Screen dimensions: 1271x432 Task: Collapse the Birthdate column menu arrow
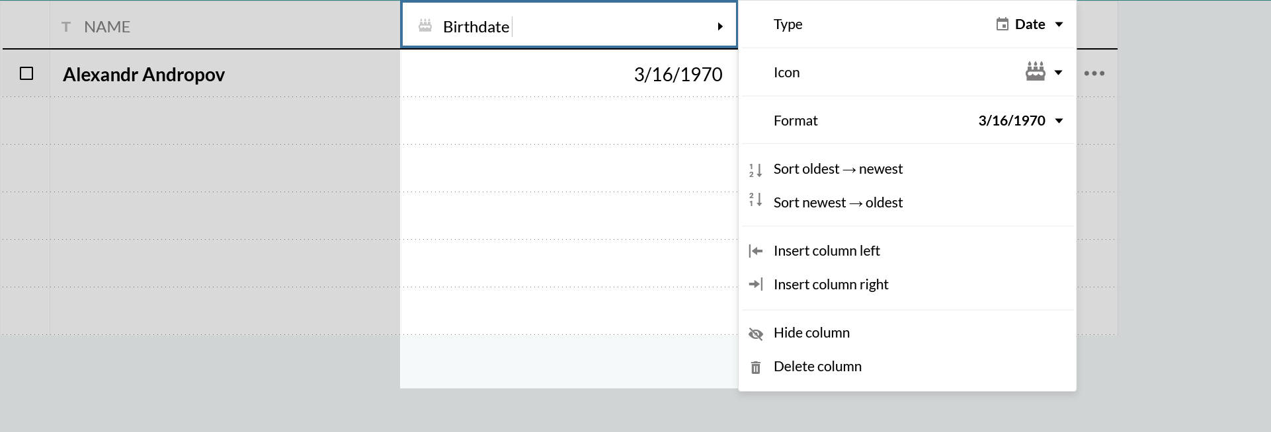(720, 26)
